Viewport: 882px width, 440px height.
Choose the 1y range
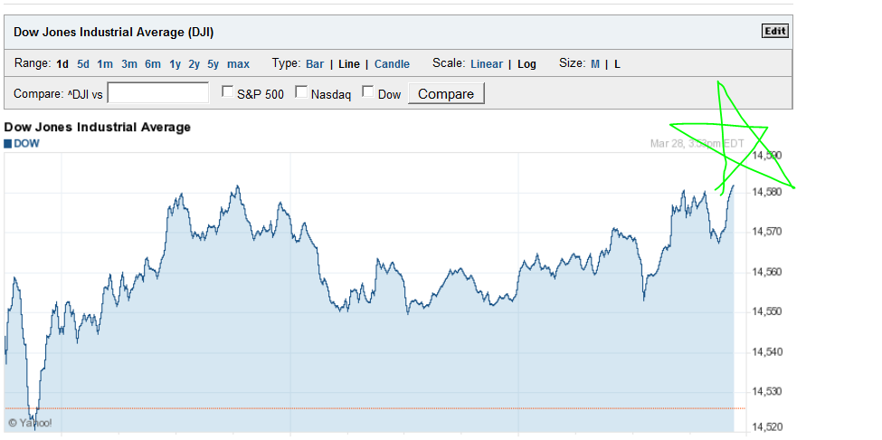[x=175, y=64]
